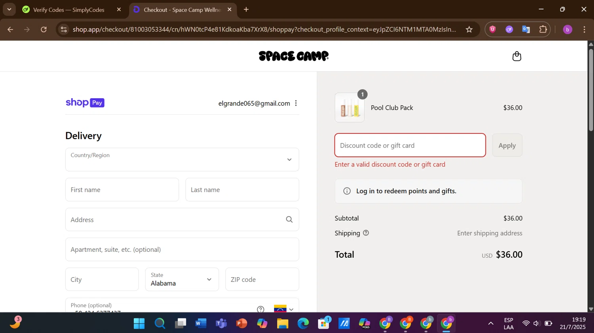Screen dimensions: 594x333
Task: Open a new browser tab
Action: pos(246,10)
